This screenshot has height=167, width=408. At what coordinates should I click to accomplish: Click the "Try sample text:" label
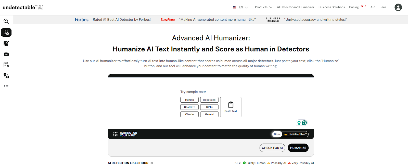tap(193, 92)
